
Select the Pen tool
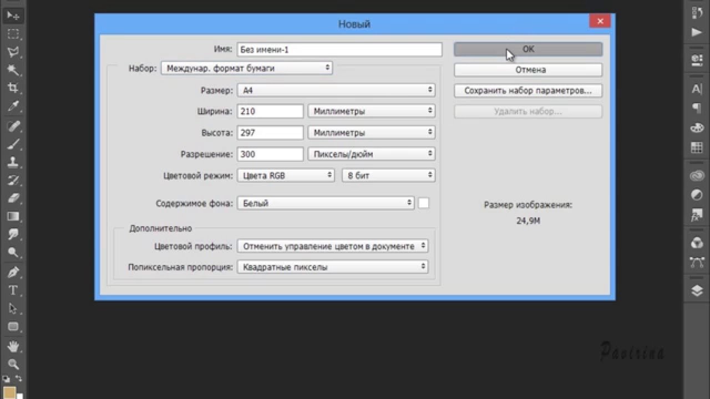[13, 272]
